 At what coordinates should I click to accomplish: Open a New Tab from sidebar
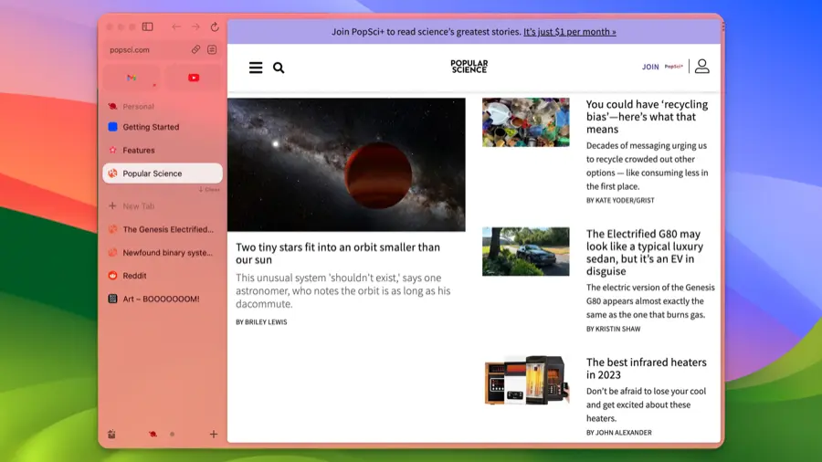click(163, 205)
